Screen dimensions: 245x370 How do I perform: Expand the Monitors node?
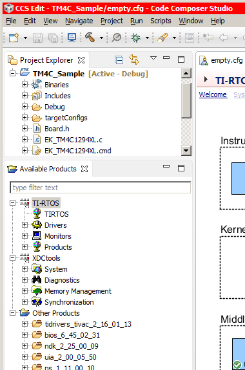click(24, 235)
